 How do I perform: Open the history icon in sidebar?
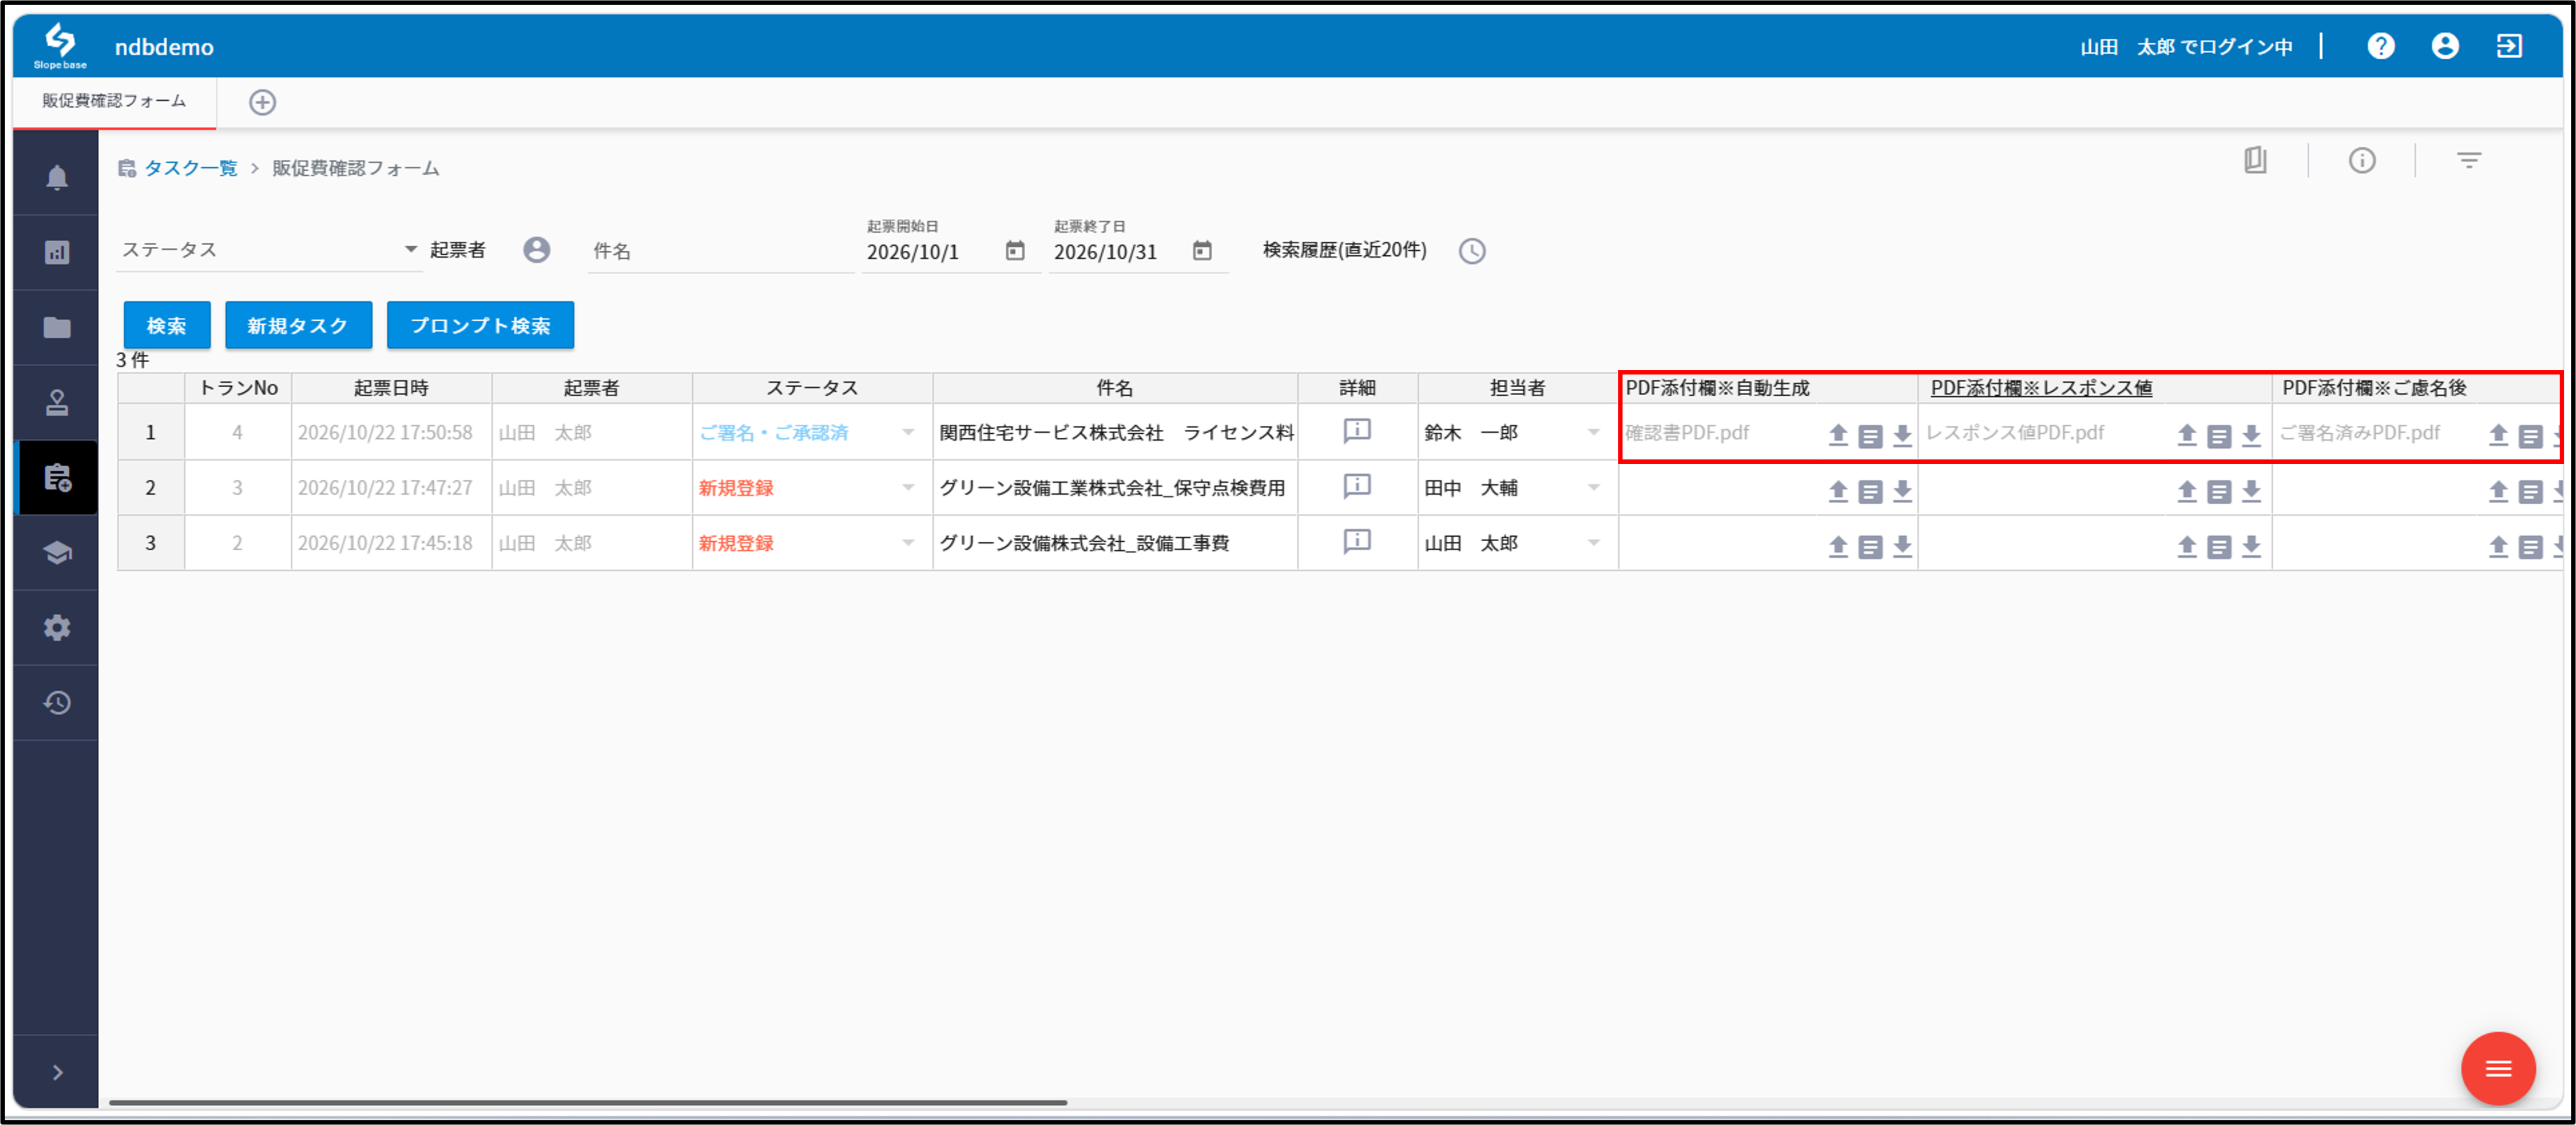[57, 702]
